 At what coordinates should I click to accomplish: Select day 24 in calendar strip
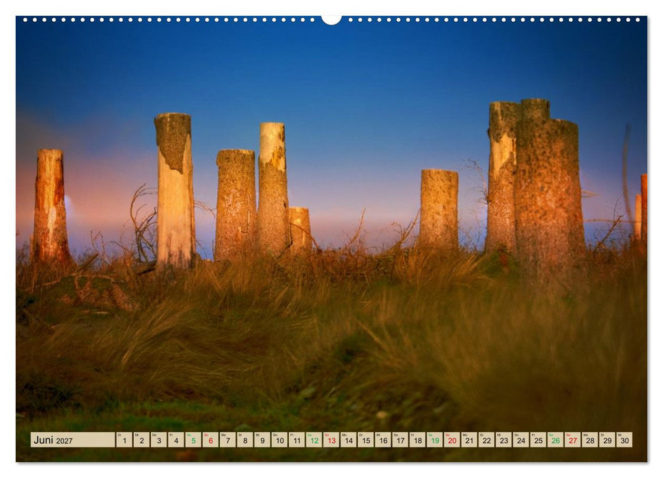point(521,440)
